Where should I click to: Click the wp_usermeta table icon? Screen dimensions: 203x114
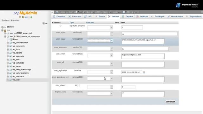click(10, 77)
